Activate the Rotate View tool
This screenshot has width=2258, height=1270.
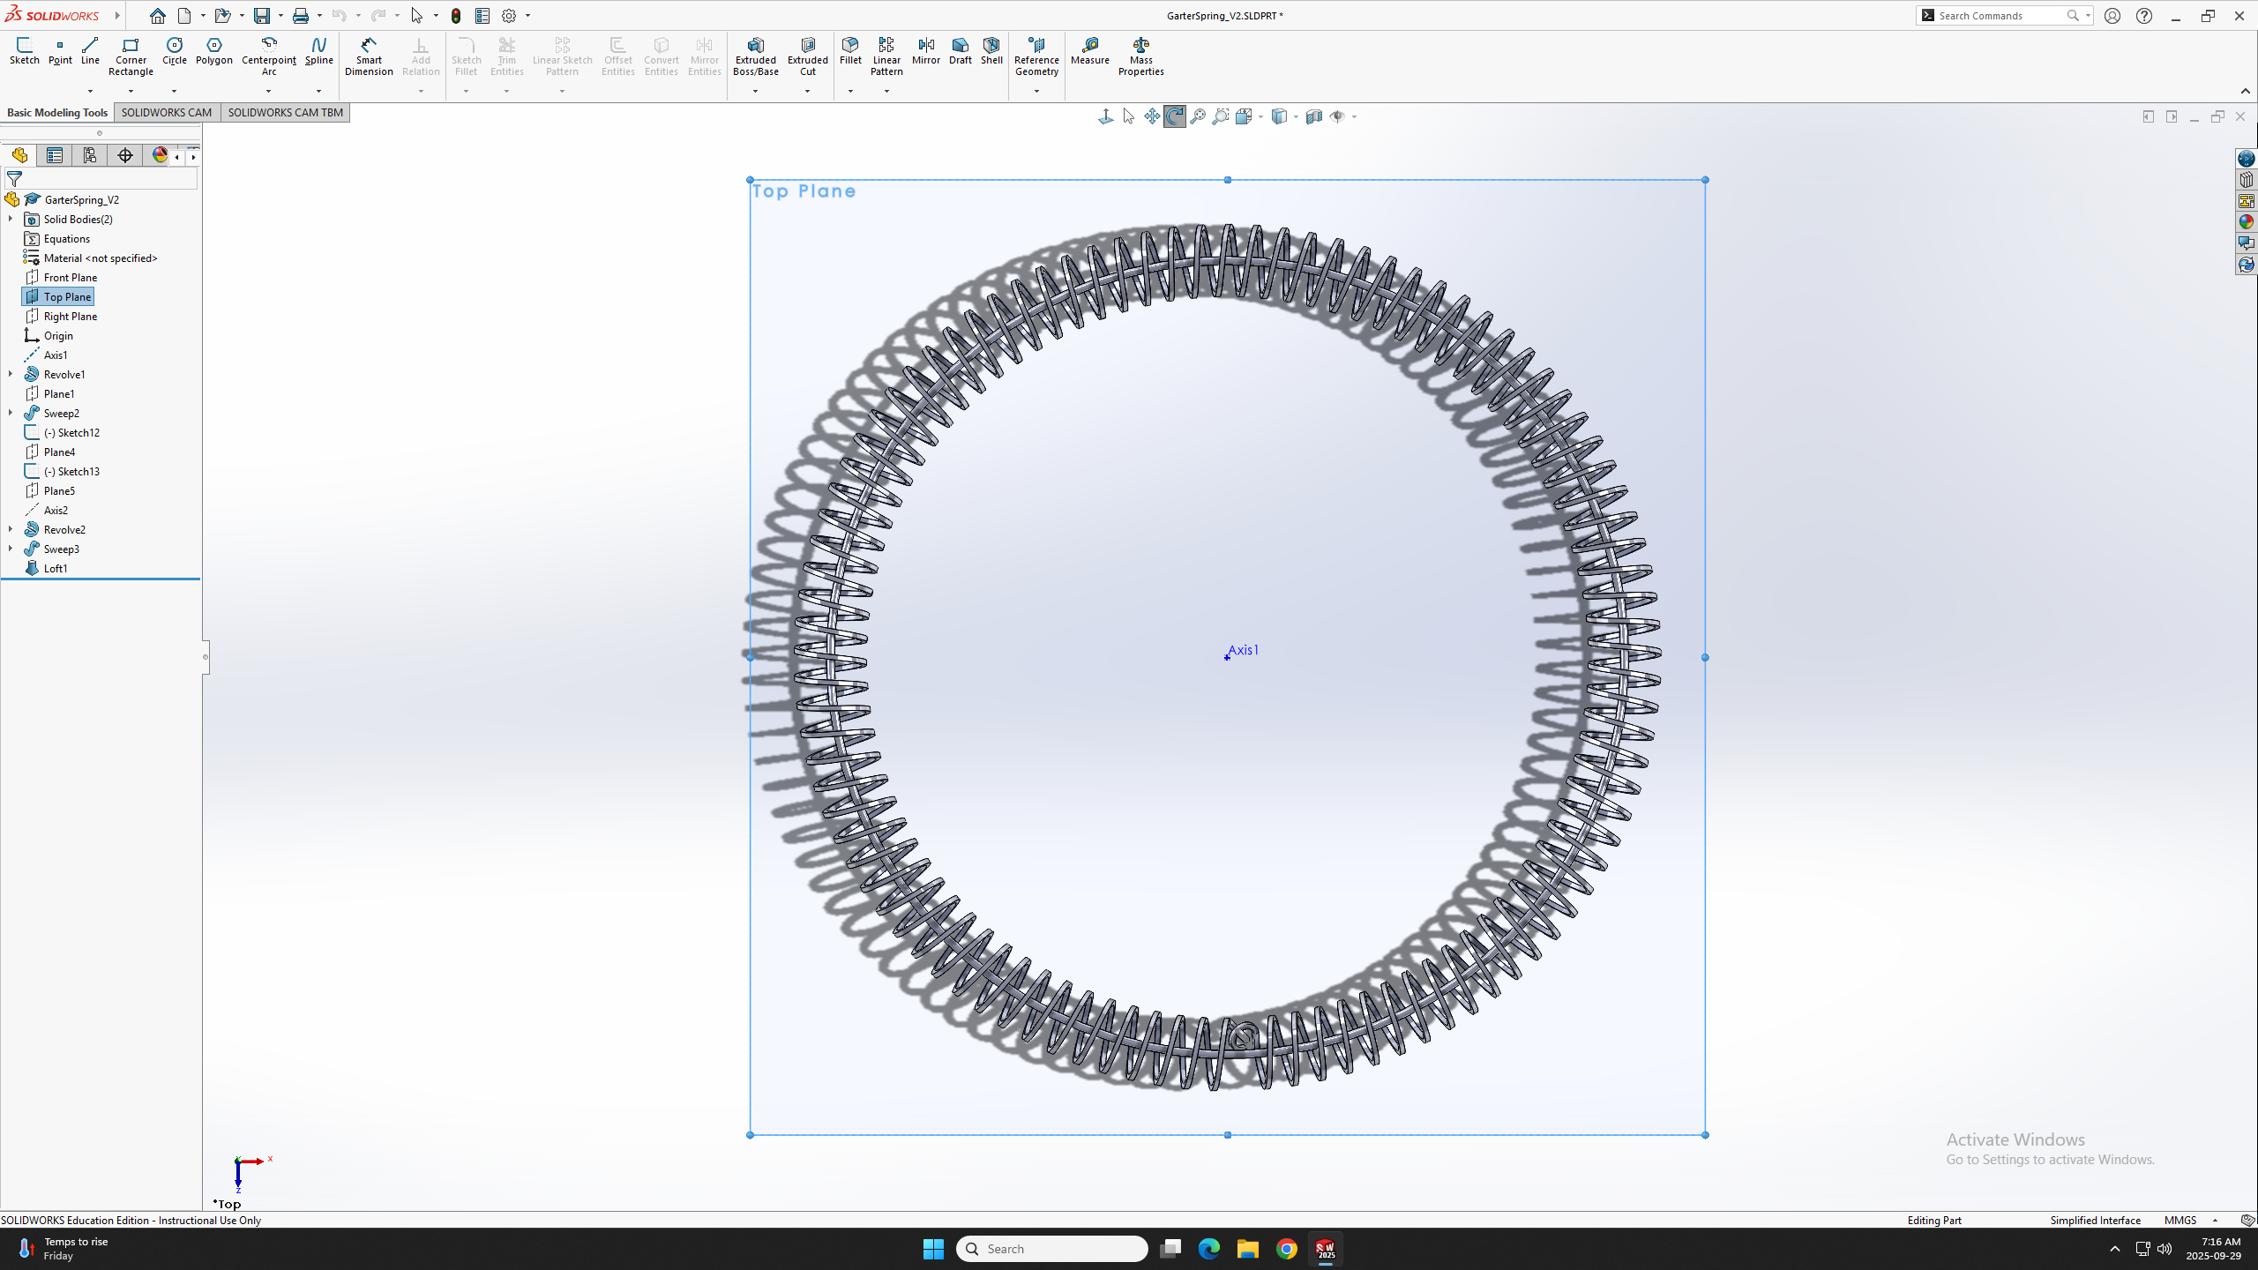coord(1175,116)
